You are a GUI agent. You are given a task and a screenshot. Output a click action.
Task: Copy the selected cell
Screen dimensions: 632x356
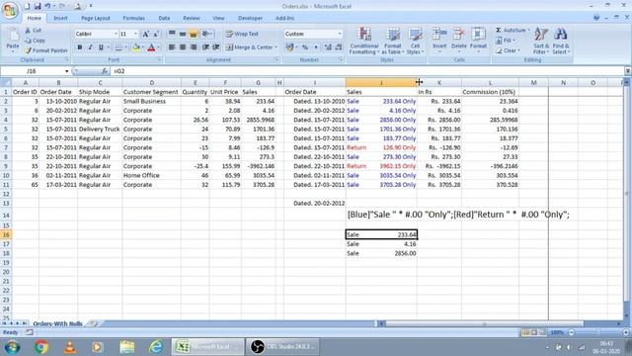[x=36, y=41]
